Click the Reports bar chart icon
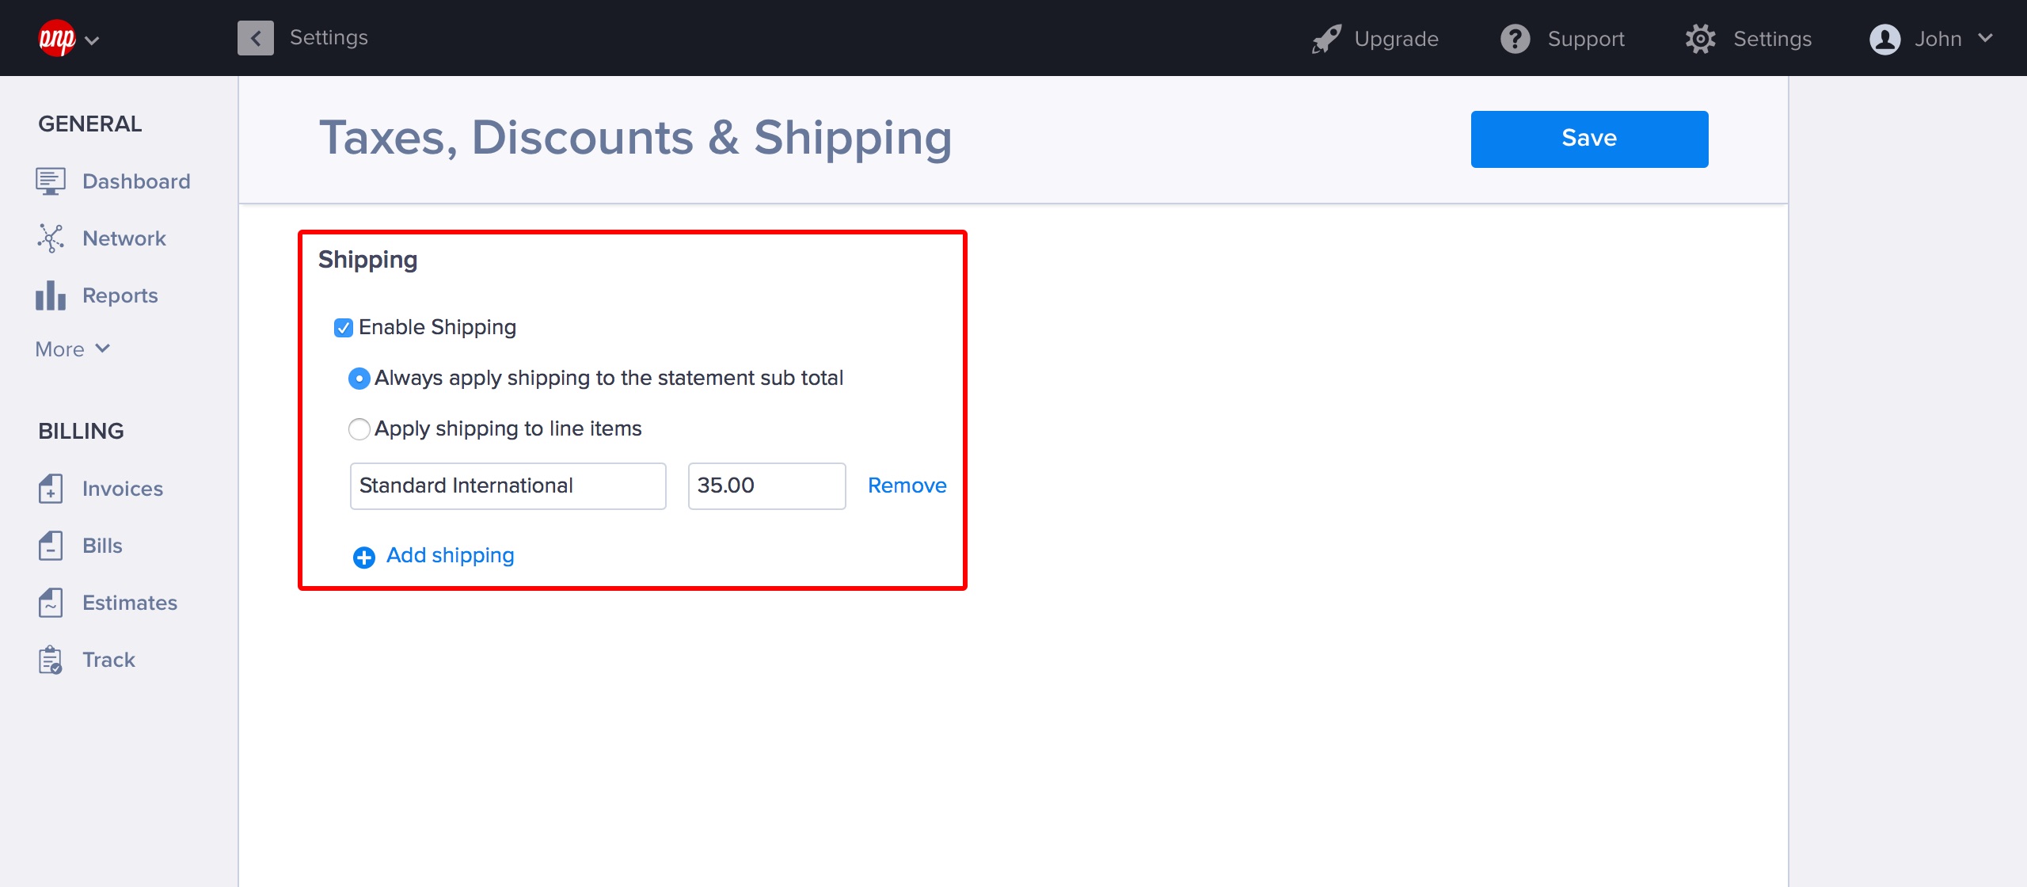Image resolution: width=2027 pixels, height=887 pixels. pyautogui.click(x=51, y=295)
